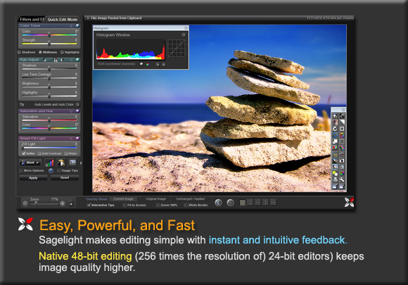Click the Sagelight flower logo at bottom-right of app
The image size is (408, 285).
349,202
